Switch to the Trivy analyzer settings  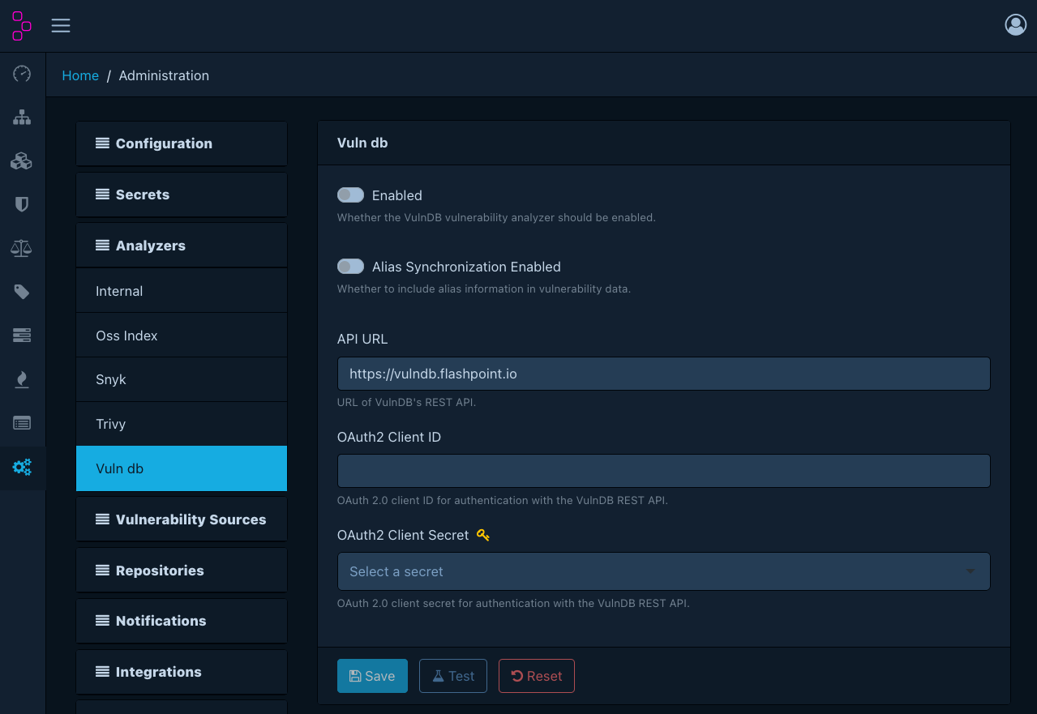tap(181, 423)
